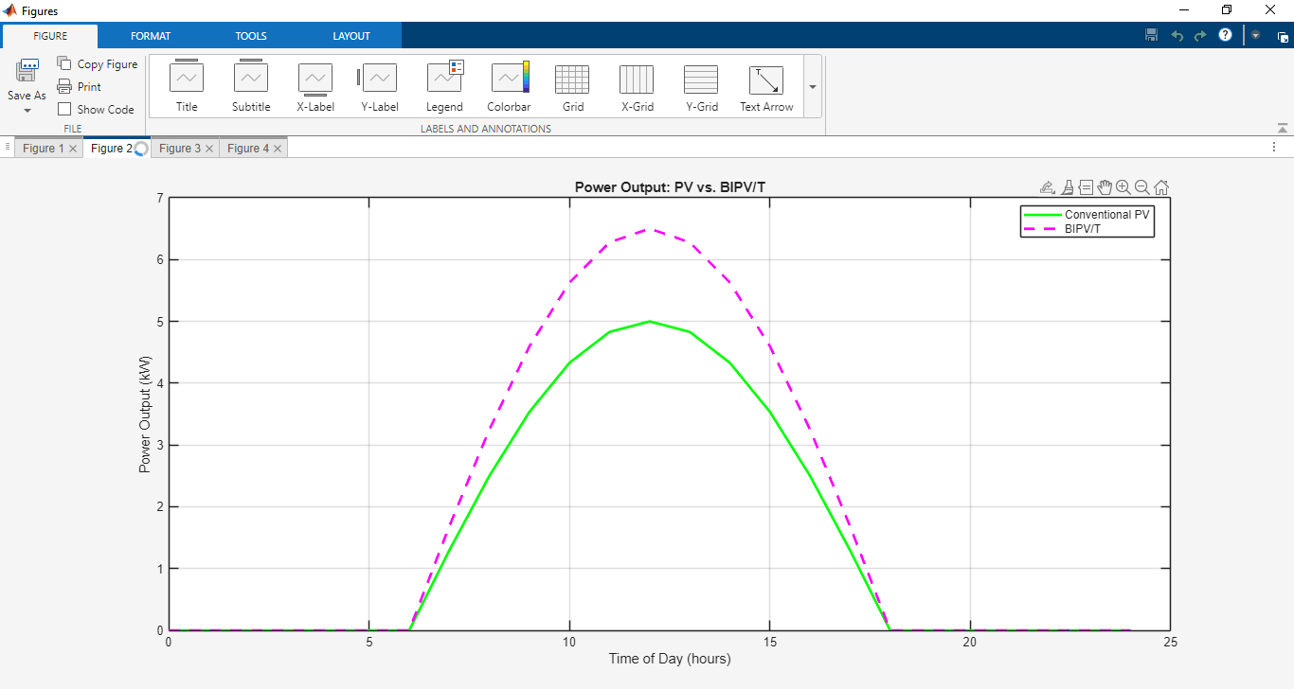Image resolution: width=1294 pixels, height=689 pixels.
Task: Select the Figure 2 tab
Action: [112, 149]
